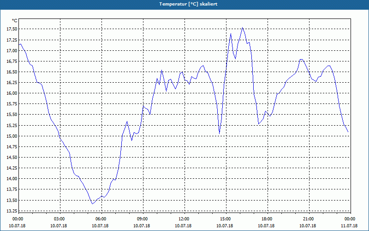Select the 06:00 time axis label

pos(101,219)
